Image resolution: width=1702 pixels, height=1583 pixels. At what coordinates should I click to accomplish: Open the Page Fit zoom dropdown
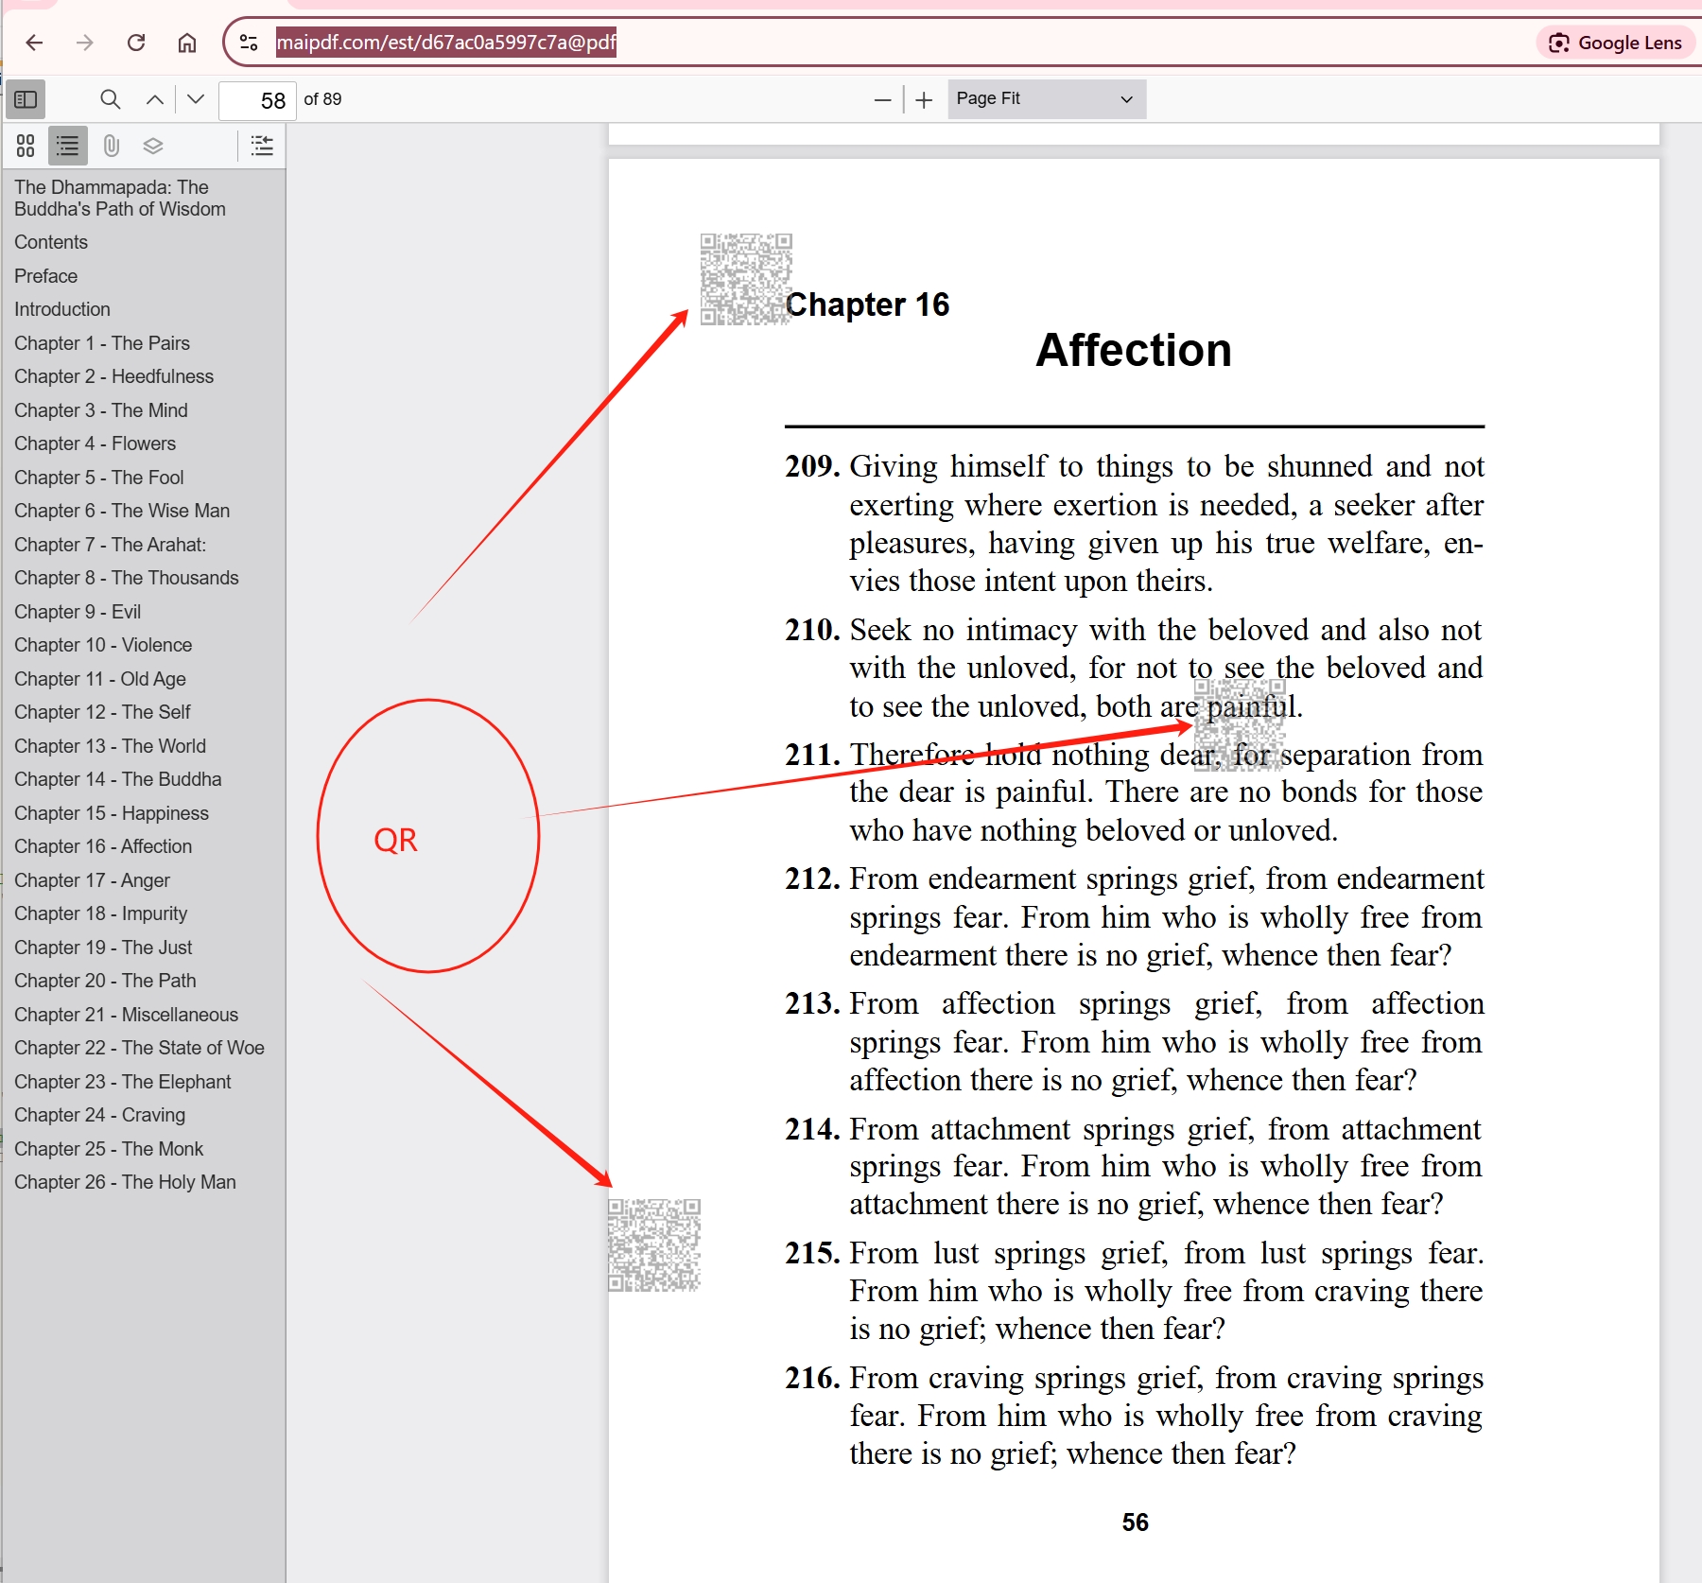(x=1045, y=99)
